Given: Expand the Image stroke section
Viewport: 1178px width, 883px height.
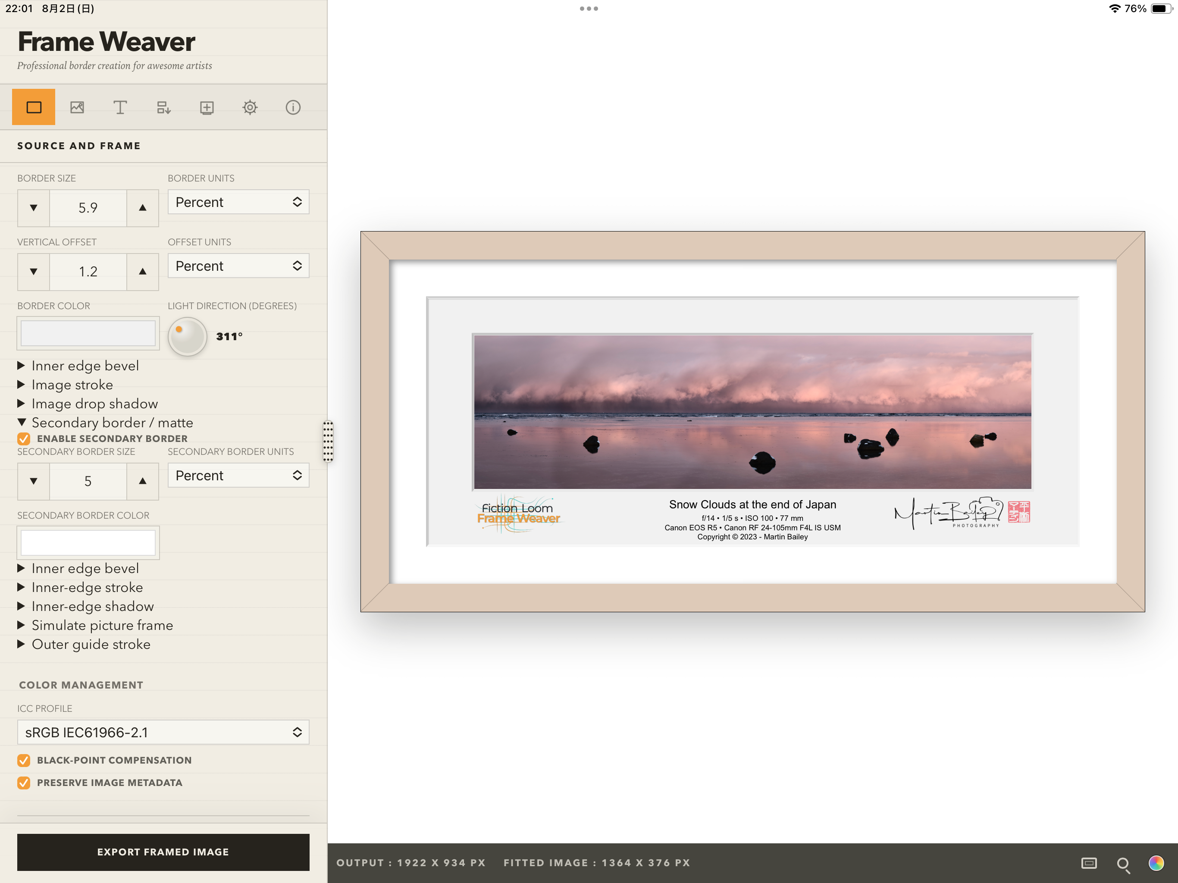Looking at the screenshot, I should coord(66,385).
